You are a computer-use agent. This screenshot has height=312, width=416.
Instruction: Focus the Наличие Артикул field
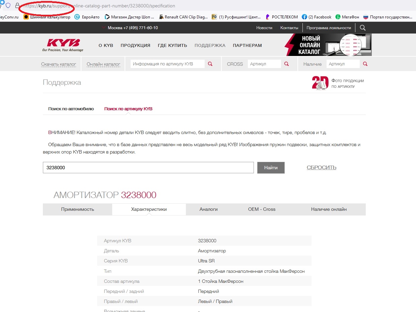point(343,64)
